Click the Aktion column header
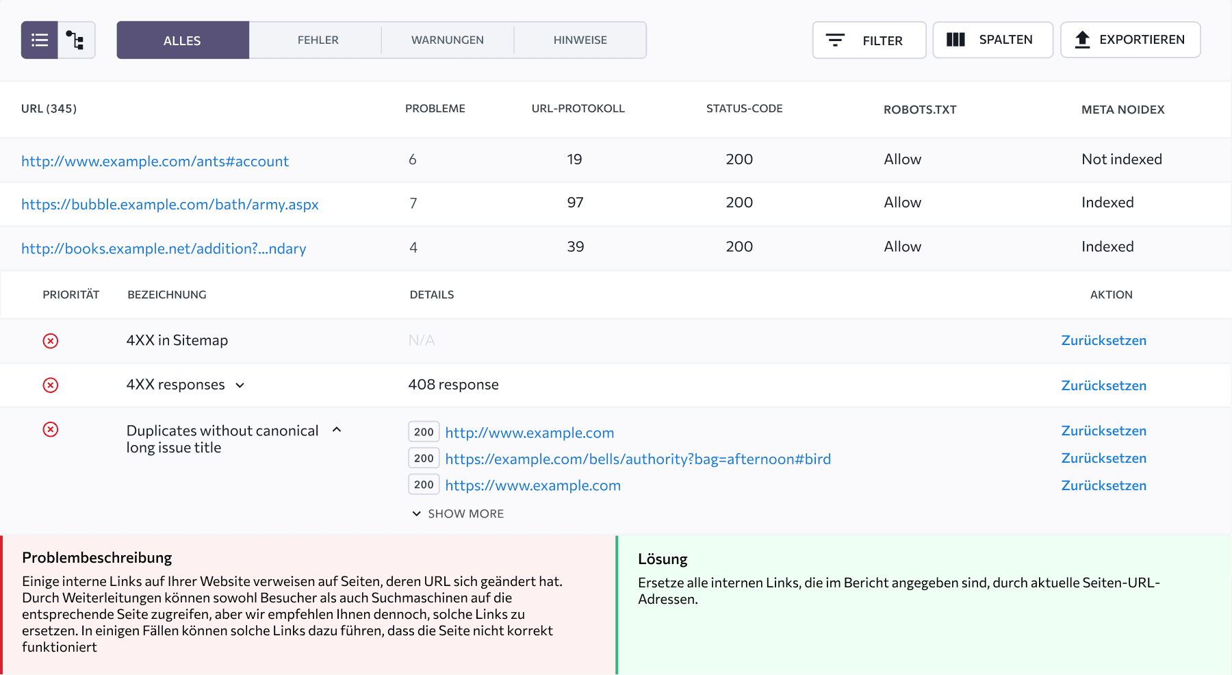 [x=1112, y=294]
